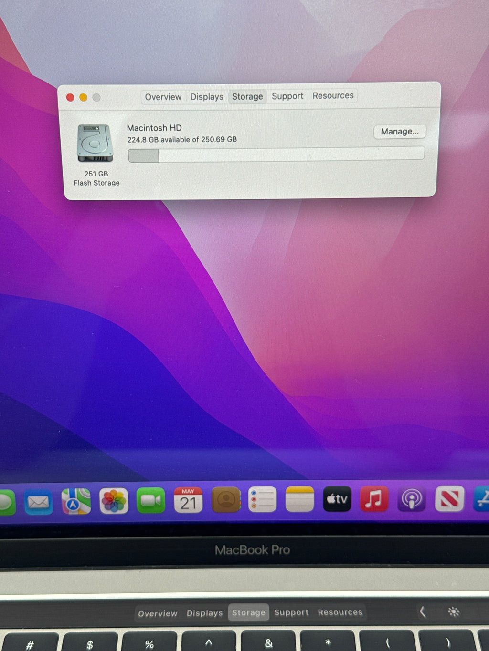489x651 pixels.
Task: Open the News app in the Dock
Action: tap(449, 498)
